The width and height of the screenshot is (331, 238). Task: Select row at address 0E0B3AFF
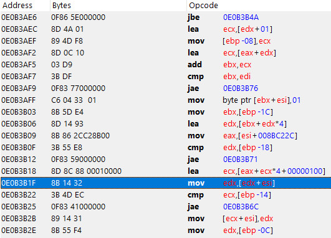click(166, 100)
